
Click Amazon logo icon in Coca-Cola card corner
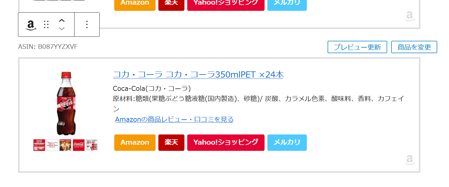pyautogui.click(x=410, y=160)
